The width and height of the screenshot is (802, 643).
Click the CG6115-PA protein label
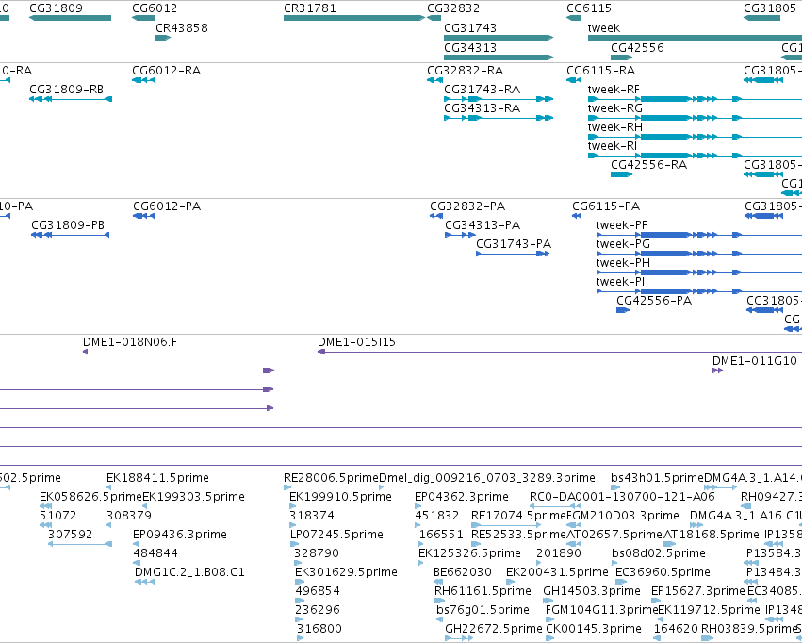coord(606,206)
